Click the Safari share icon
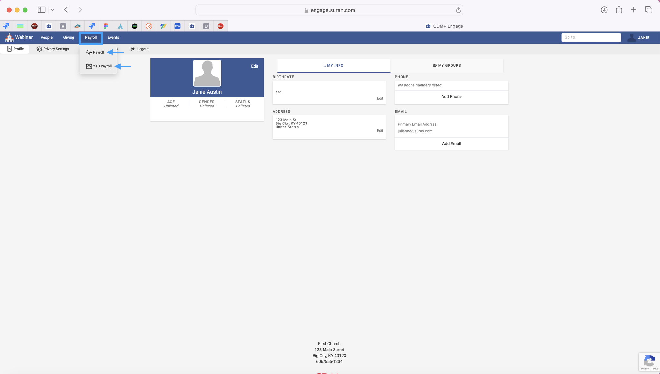Viewport: 660px width, 374px height. point(619,10)
